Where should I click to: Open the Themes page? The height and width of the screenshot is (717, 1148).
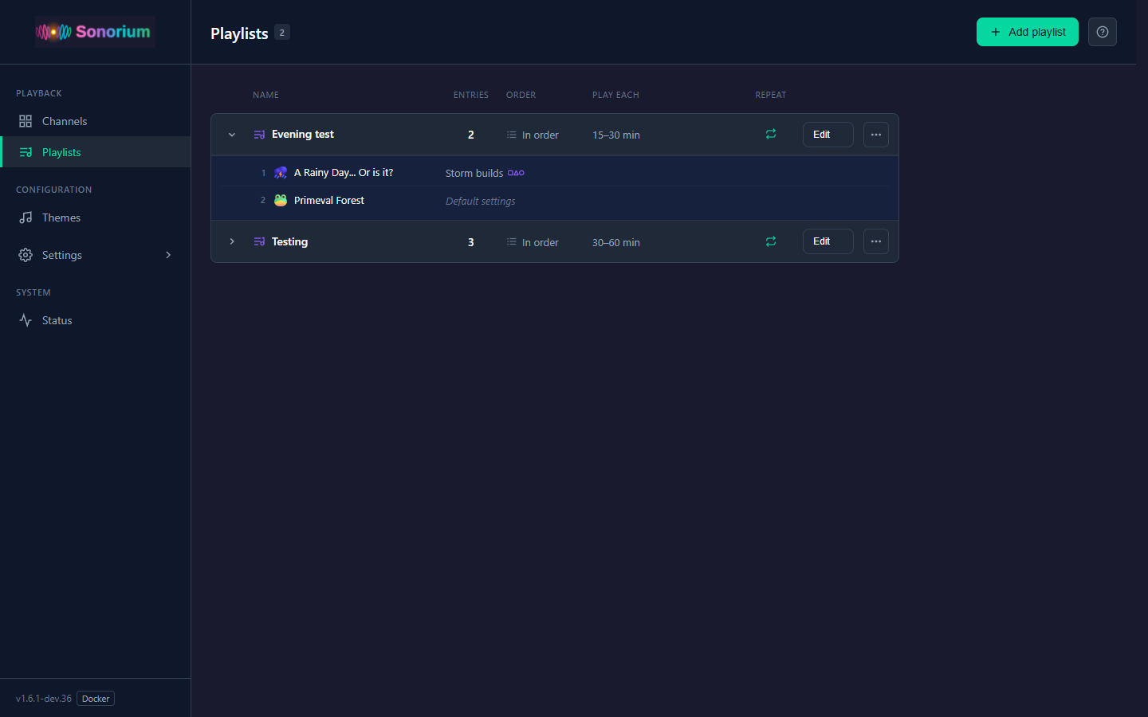pyautogui.click(x=96, y=217)
